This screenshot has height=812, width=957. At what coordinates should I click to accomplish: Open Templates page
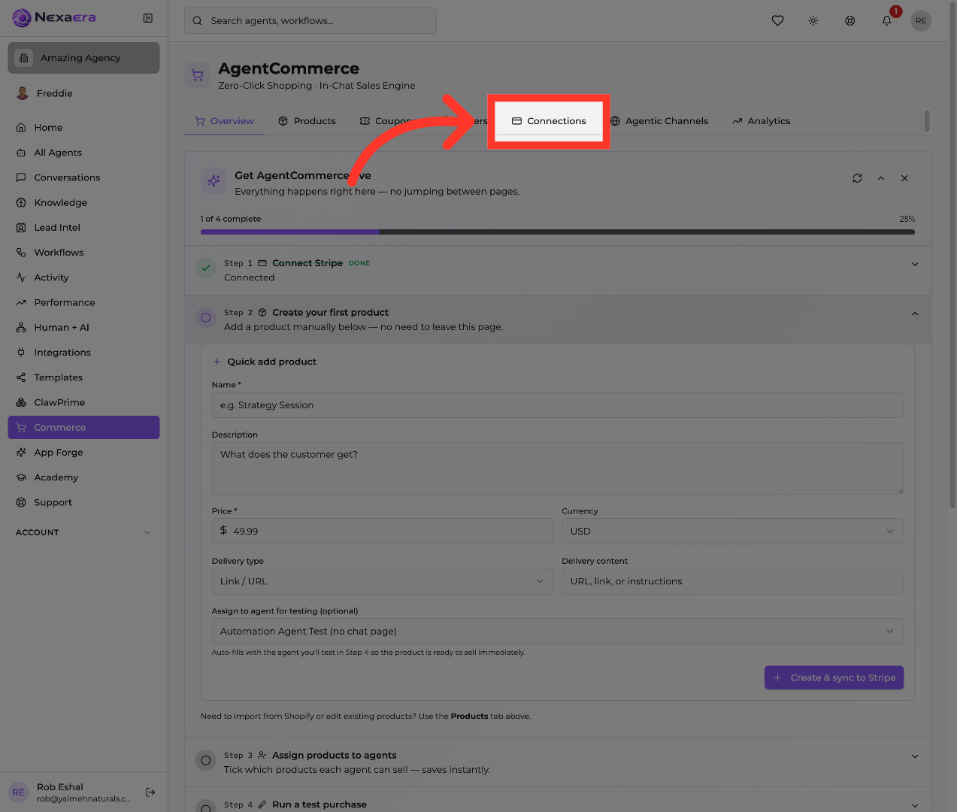83,377
